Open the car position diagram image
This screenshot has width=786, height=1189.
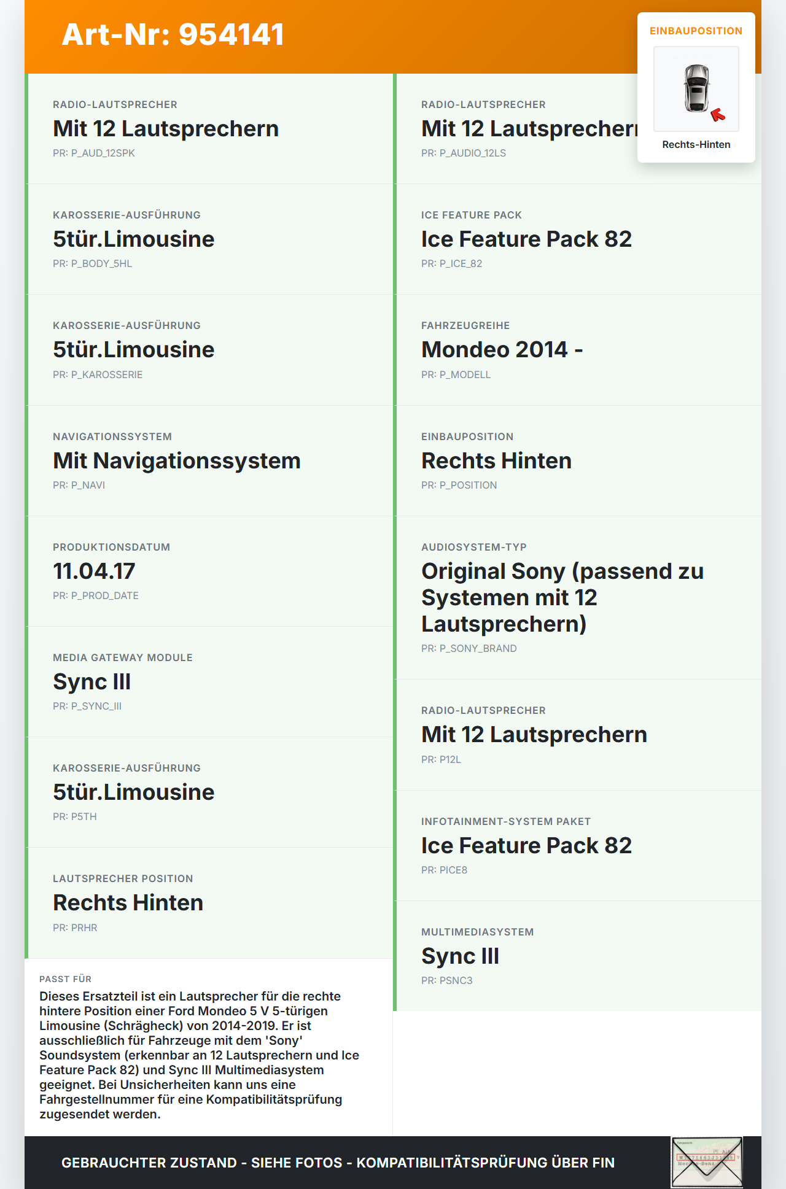click(x=696, y=89)
